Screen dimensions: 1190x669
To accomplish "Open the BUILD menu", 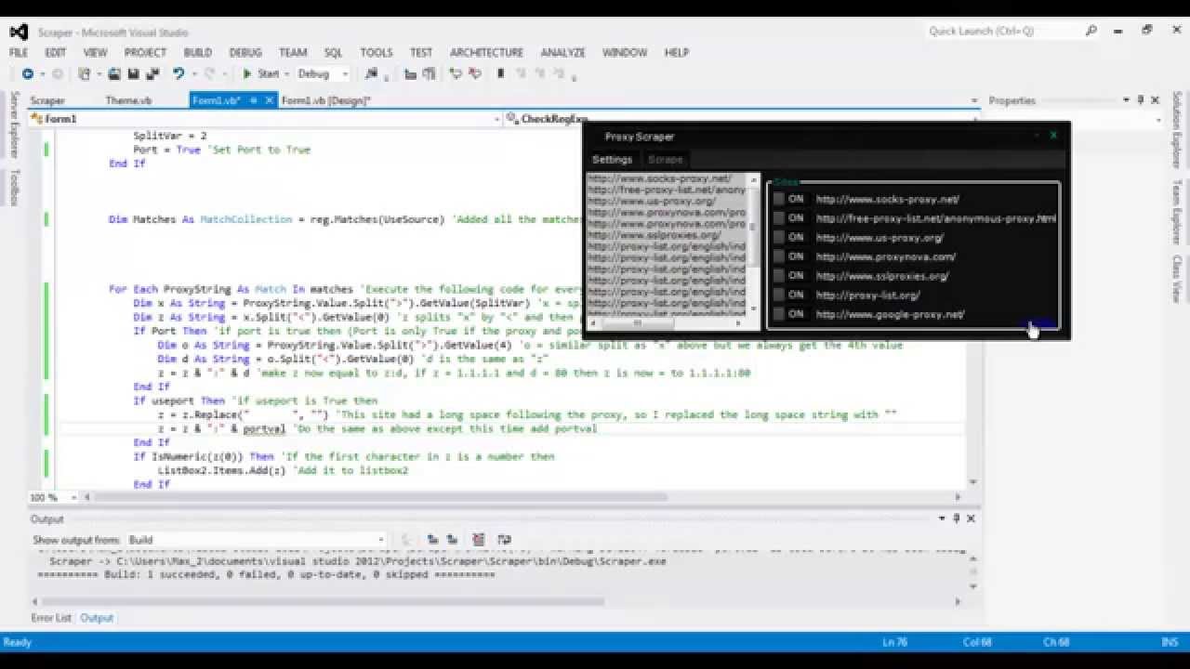I will click(x=197, y=53).
